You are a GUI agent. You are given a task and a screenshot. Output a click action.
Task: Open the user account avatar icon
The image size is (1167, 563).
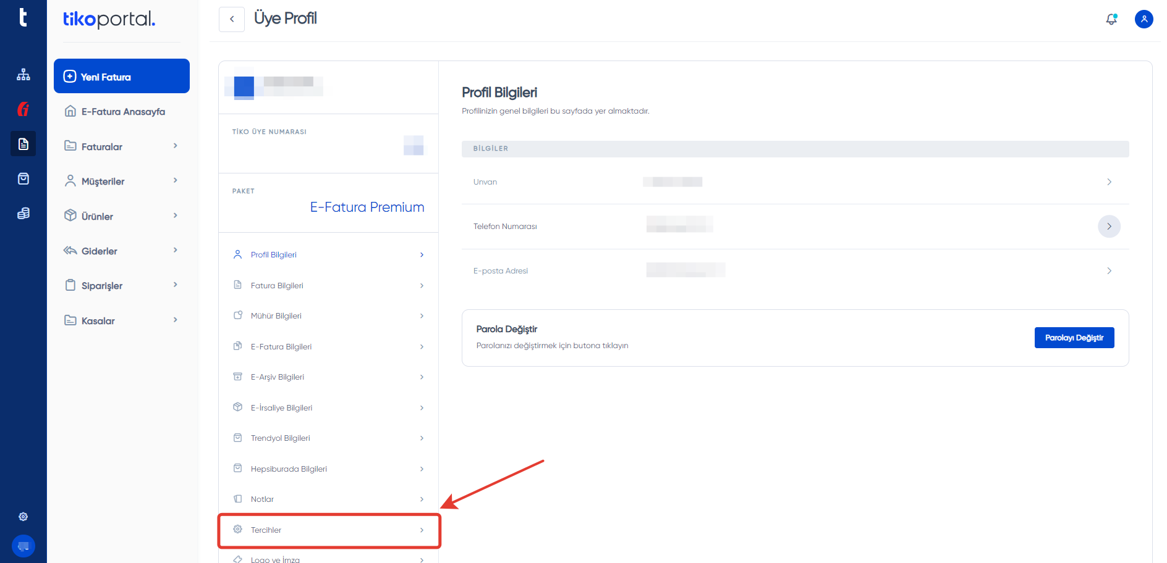pyautogui.click(x=1144, y=19)
